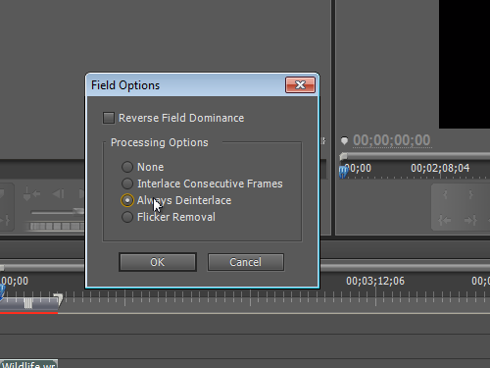This screenshot has width=490, height=368.
Task: Click the program monitor go-to-out-point icon
Action: click(x=470, y=220)
